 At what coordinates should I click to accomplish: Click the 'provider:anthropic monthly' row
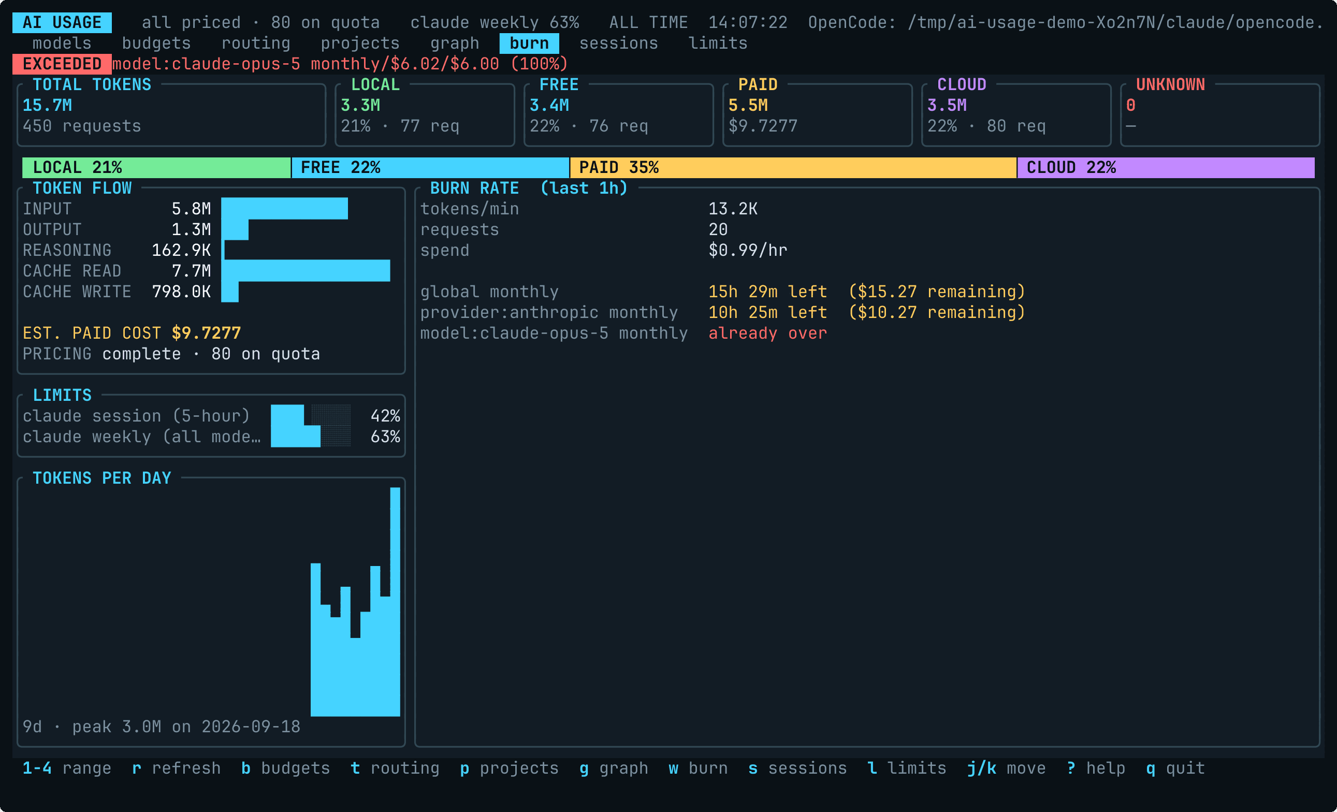click(723, 312)
